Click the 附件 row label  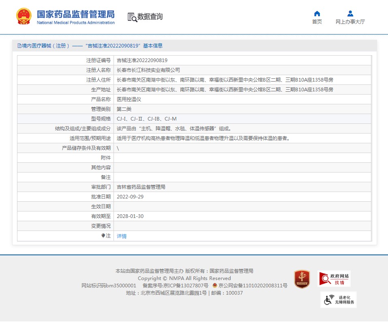point(106,158)
